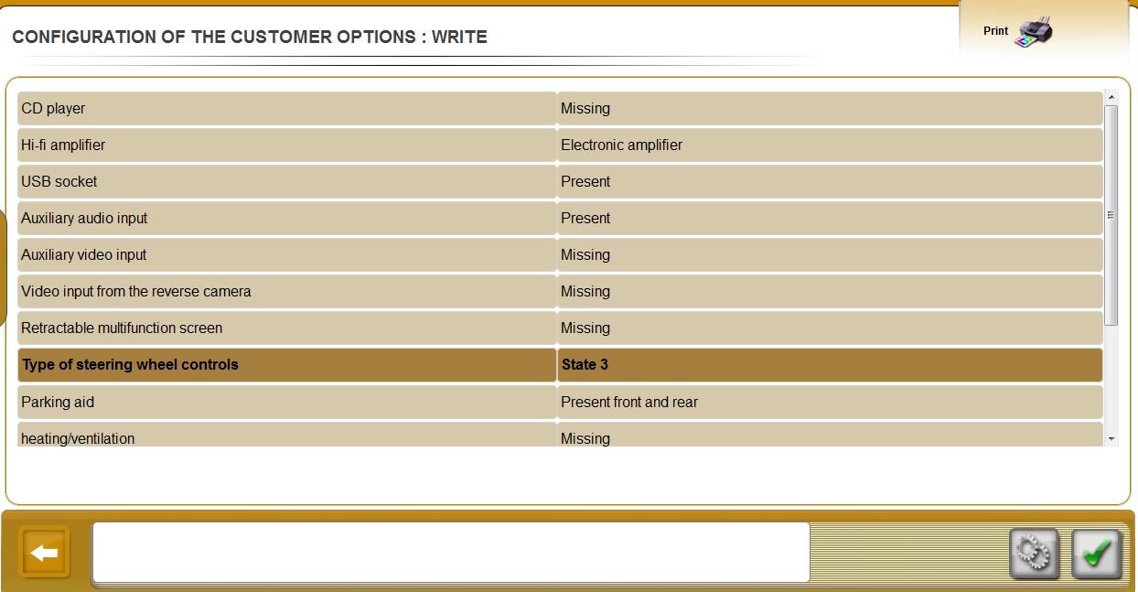Click the scrollbar up arrow

click(x=1111, y=97)
